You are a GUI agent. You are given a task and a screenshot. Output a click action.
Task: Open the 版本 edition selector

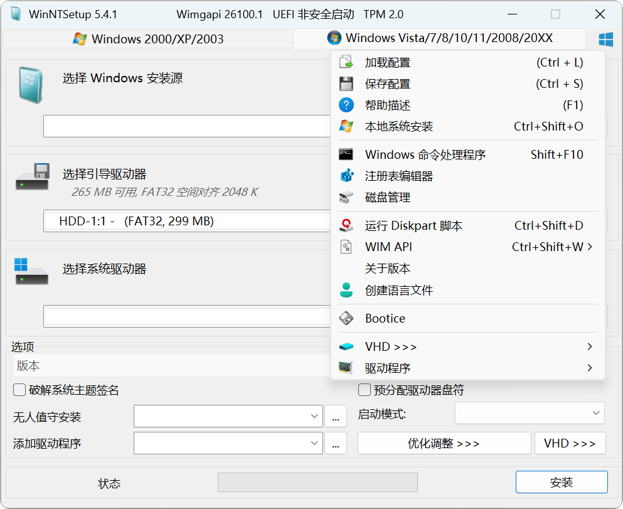(172, 365)
